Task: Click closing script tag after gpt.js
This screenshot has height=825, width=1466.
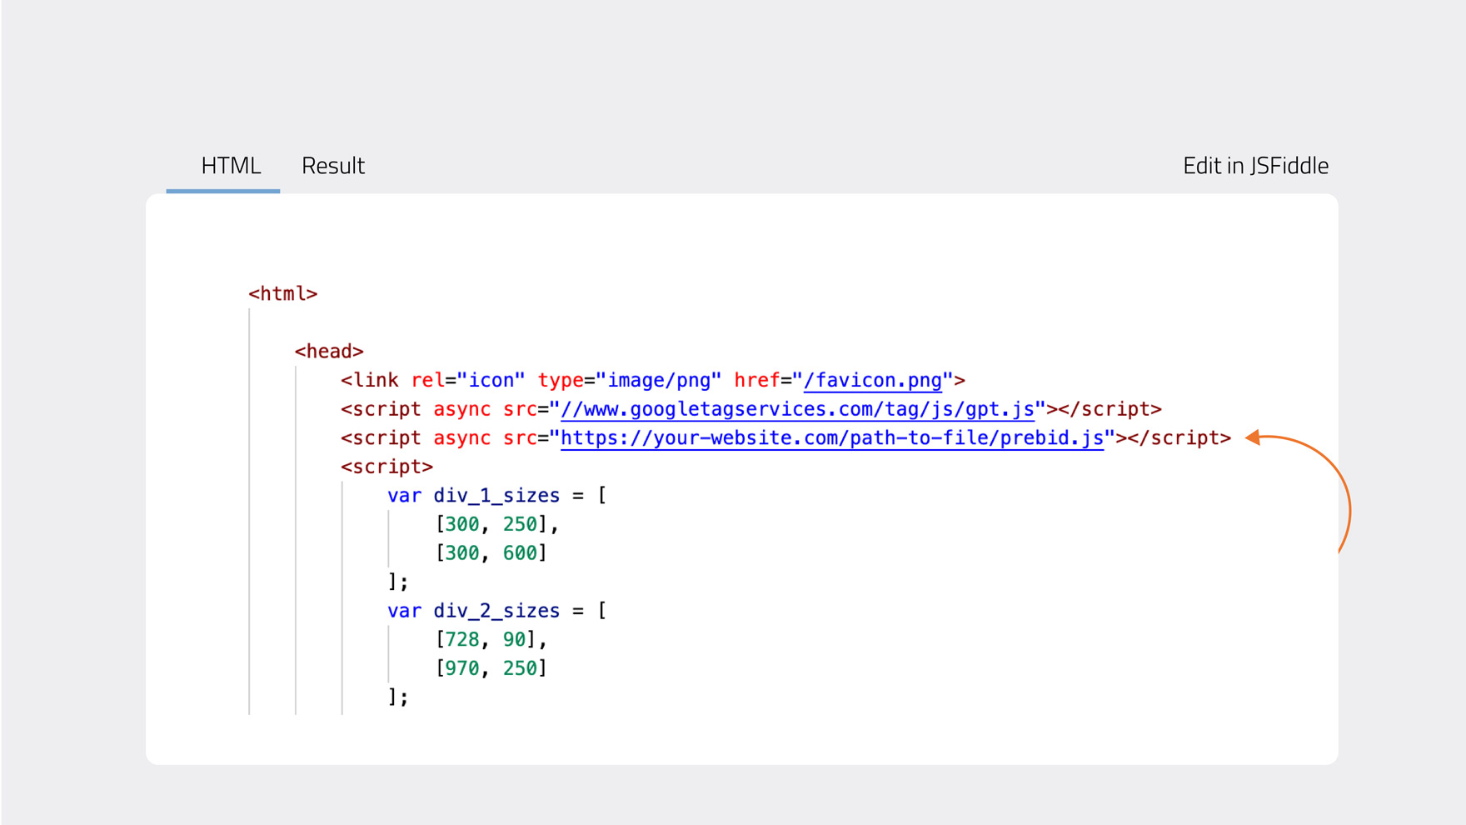Action: tap(1109, 409)
